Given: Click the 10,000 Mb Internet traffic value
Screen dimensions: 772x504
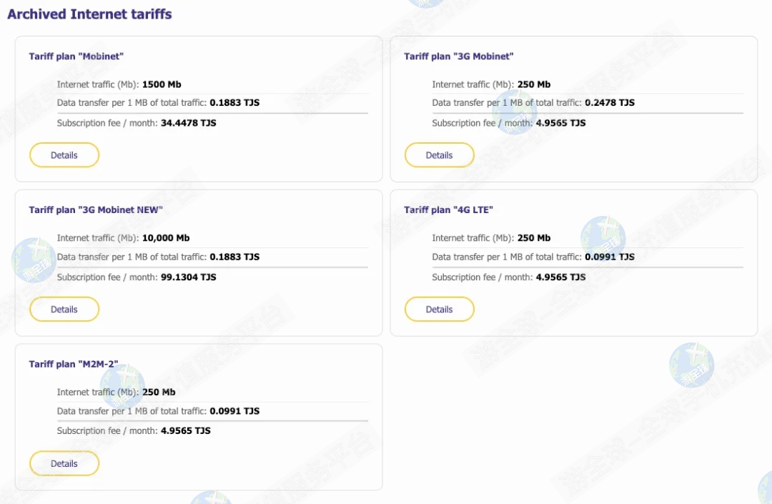Looking at the screenshot, I should click(166, 238).
